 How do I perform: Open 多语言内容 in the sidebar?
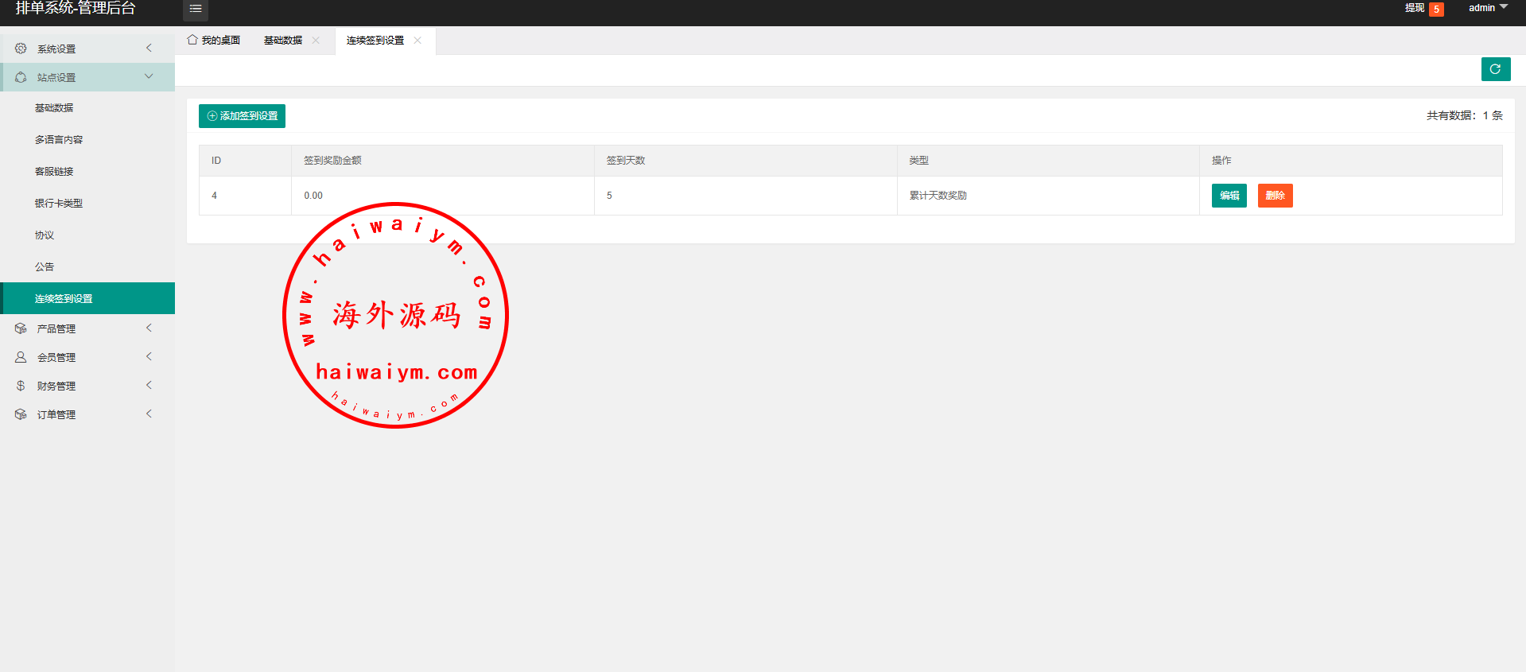point(59,140)
